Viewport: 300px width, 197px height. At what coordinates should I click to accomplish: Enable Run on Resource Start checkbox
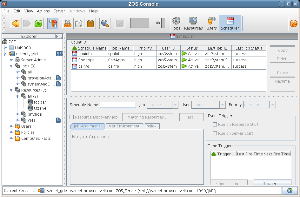pyautogui.click(x=215, y=125)
